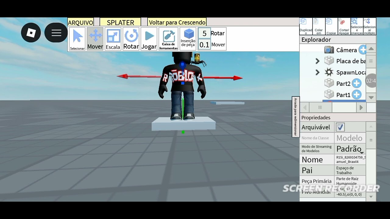Viewport: 390px width, 219px height.
Task: Click the Pai property value Espaço de Trabalho
Action: click(x=350, y=170)
